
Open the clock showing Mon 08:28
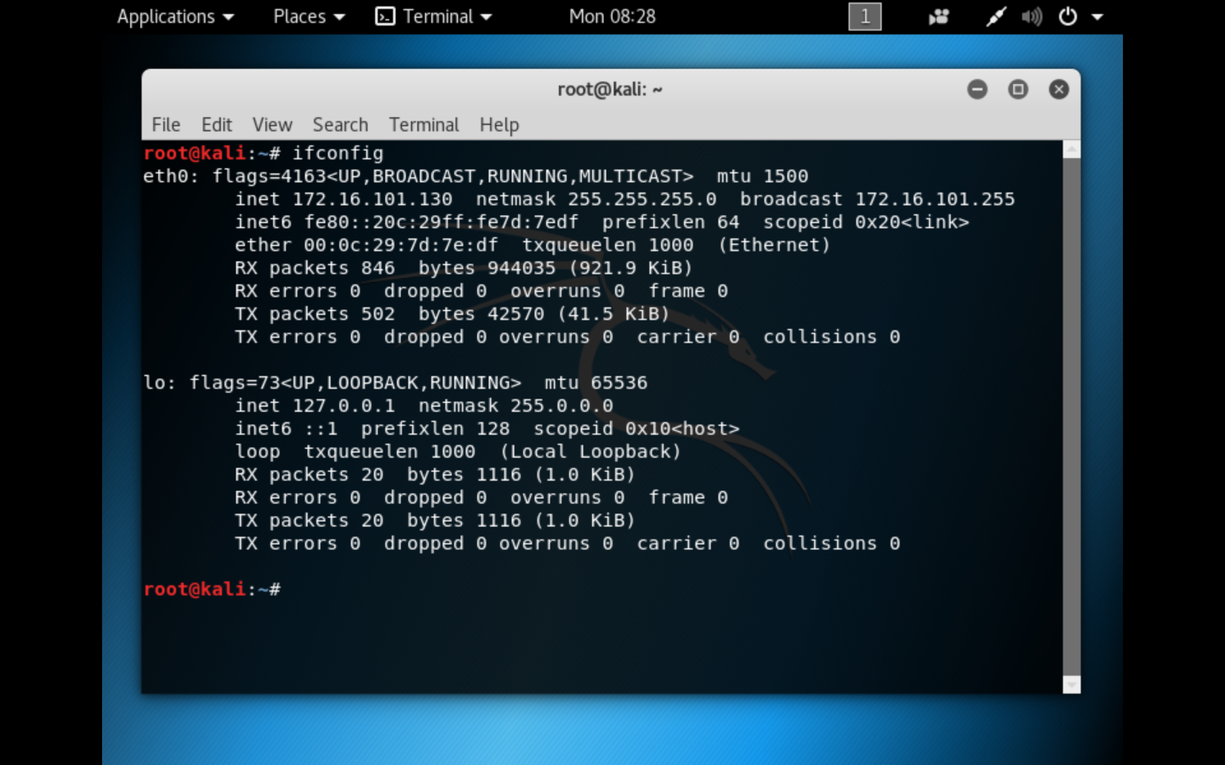click(612, 17)
